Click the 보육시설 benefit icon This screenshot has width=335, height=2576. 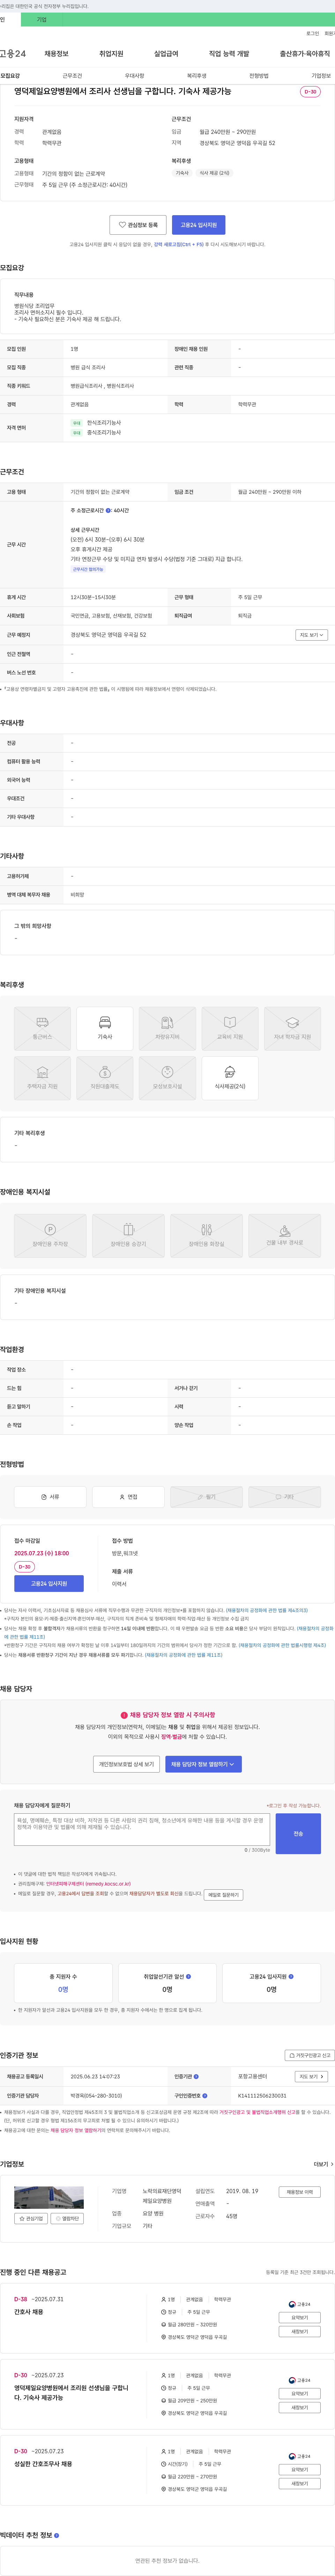pos(167,1078)
